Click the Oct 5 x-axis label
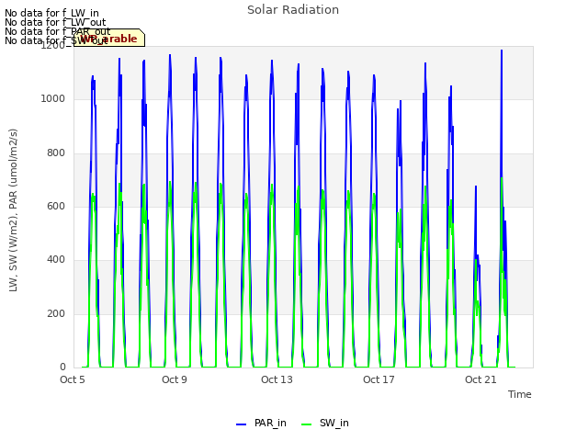This screenshot has width=588, height=441. coord(73,379)
